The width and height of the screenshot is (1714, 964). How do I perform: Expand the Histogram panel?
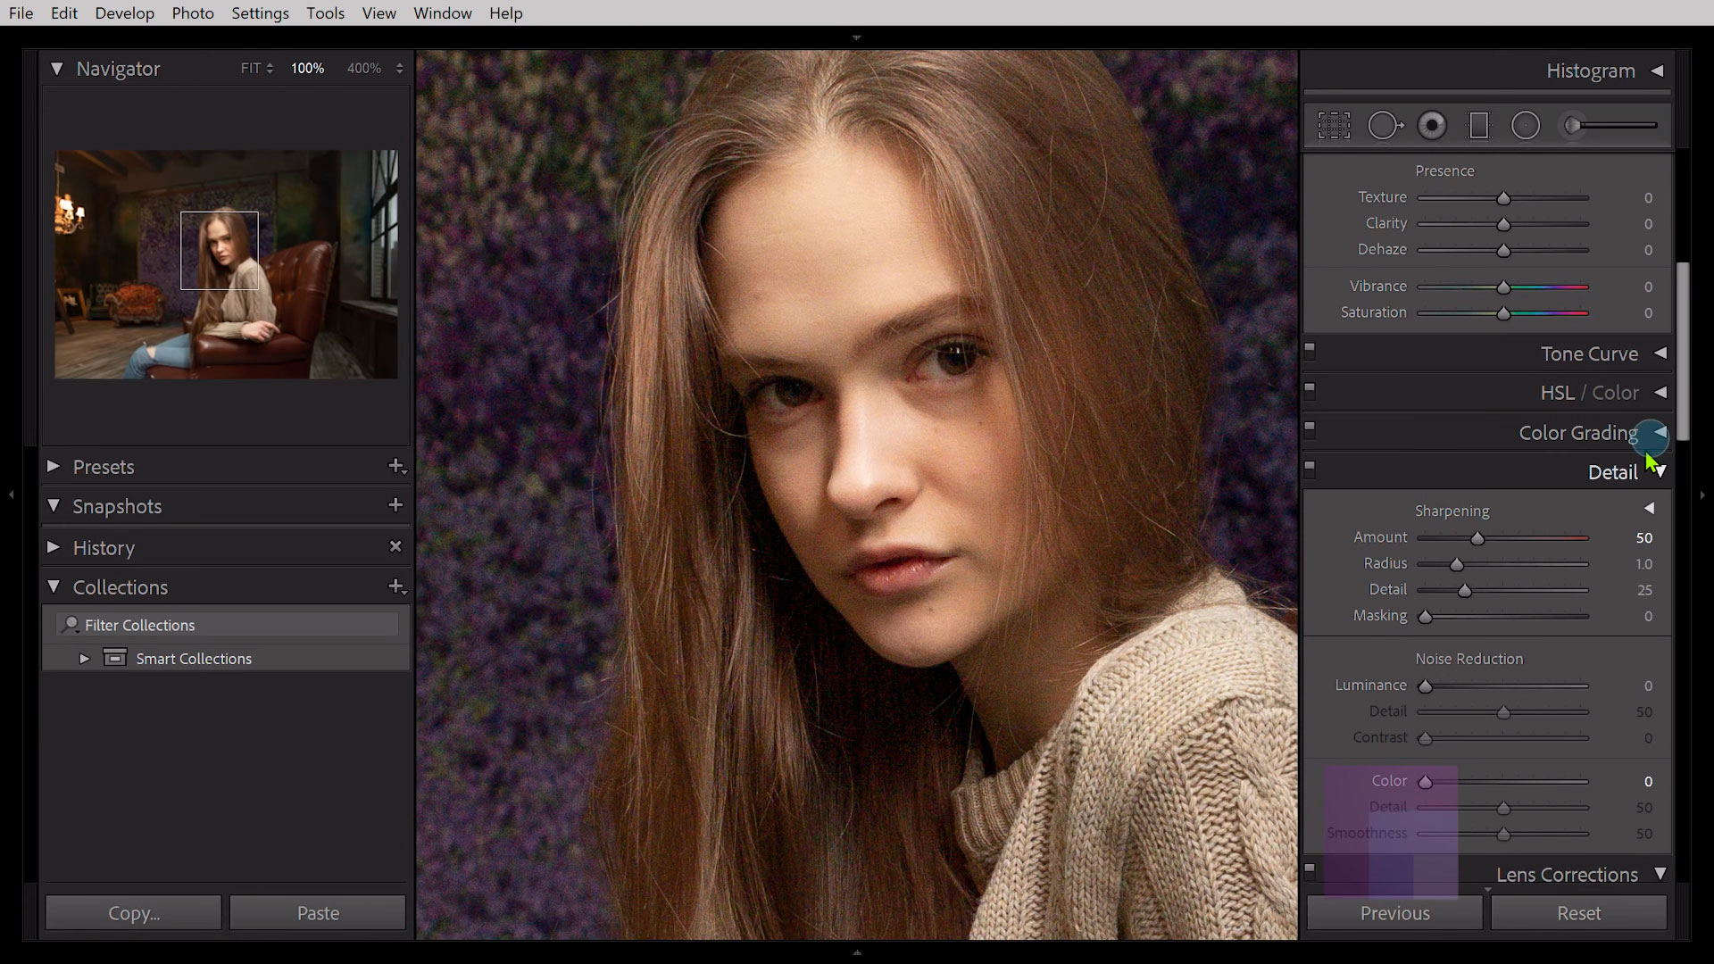coord(1657,71)
